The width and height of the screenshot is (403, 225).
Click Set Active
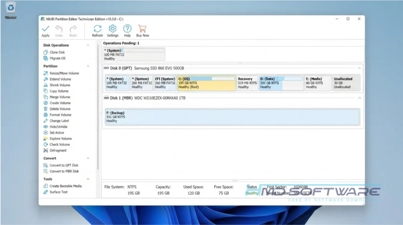54,133
